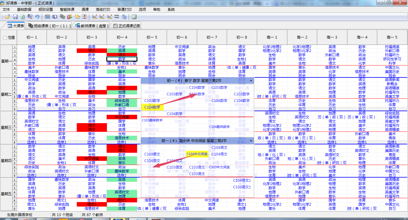Toggle the 范围 checkbox
The width and height of the screenshot is (408, 220).
click(5, 38)
